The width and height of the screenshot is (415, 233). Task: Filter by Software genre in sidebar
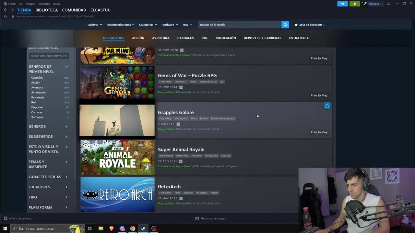[x=37, y=117]
